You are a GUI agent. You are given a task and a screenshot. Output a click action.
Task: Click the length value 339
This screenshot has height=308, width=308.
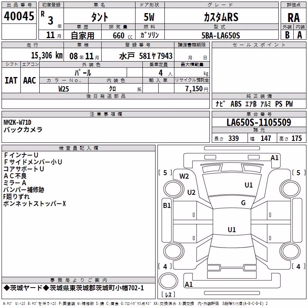click(x=233, y=138)
